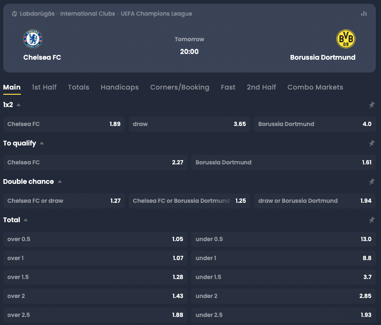The image size is (381, 325).
Task: Select over 0.5 at 1.05
Action: tap(95, 239)
